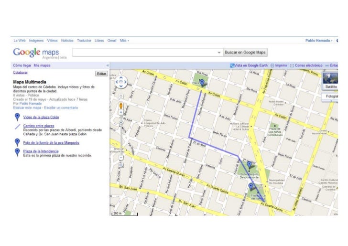Image resolution: width=348 pixels, height=246 pixels.
Task: Open Libros from the top bar
Action: [99, 41]
